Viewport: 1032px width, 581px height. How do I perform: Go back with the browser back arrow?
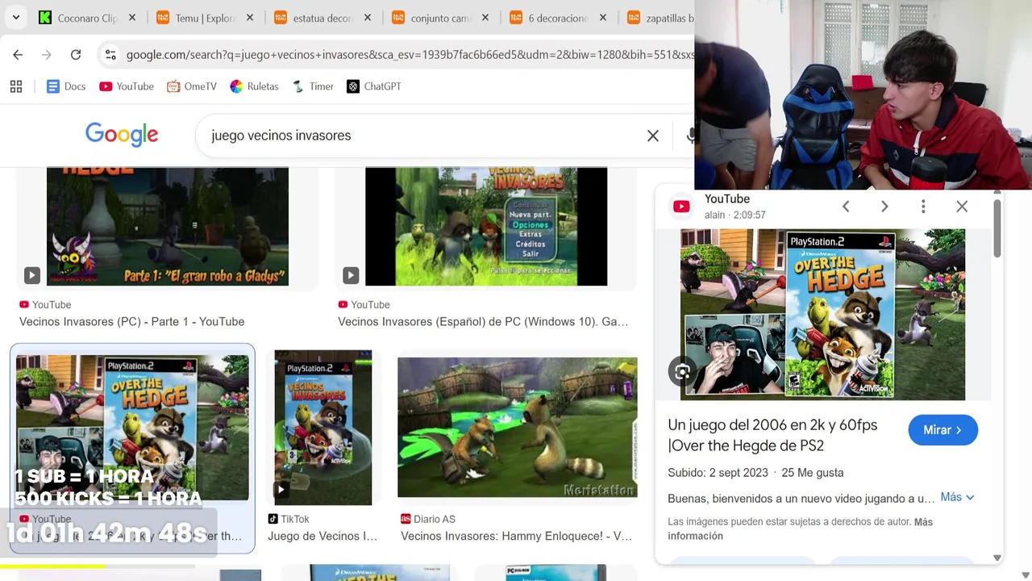18,55
